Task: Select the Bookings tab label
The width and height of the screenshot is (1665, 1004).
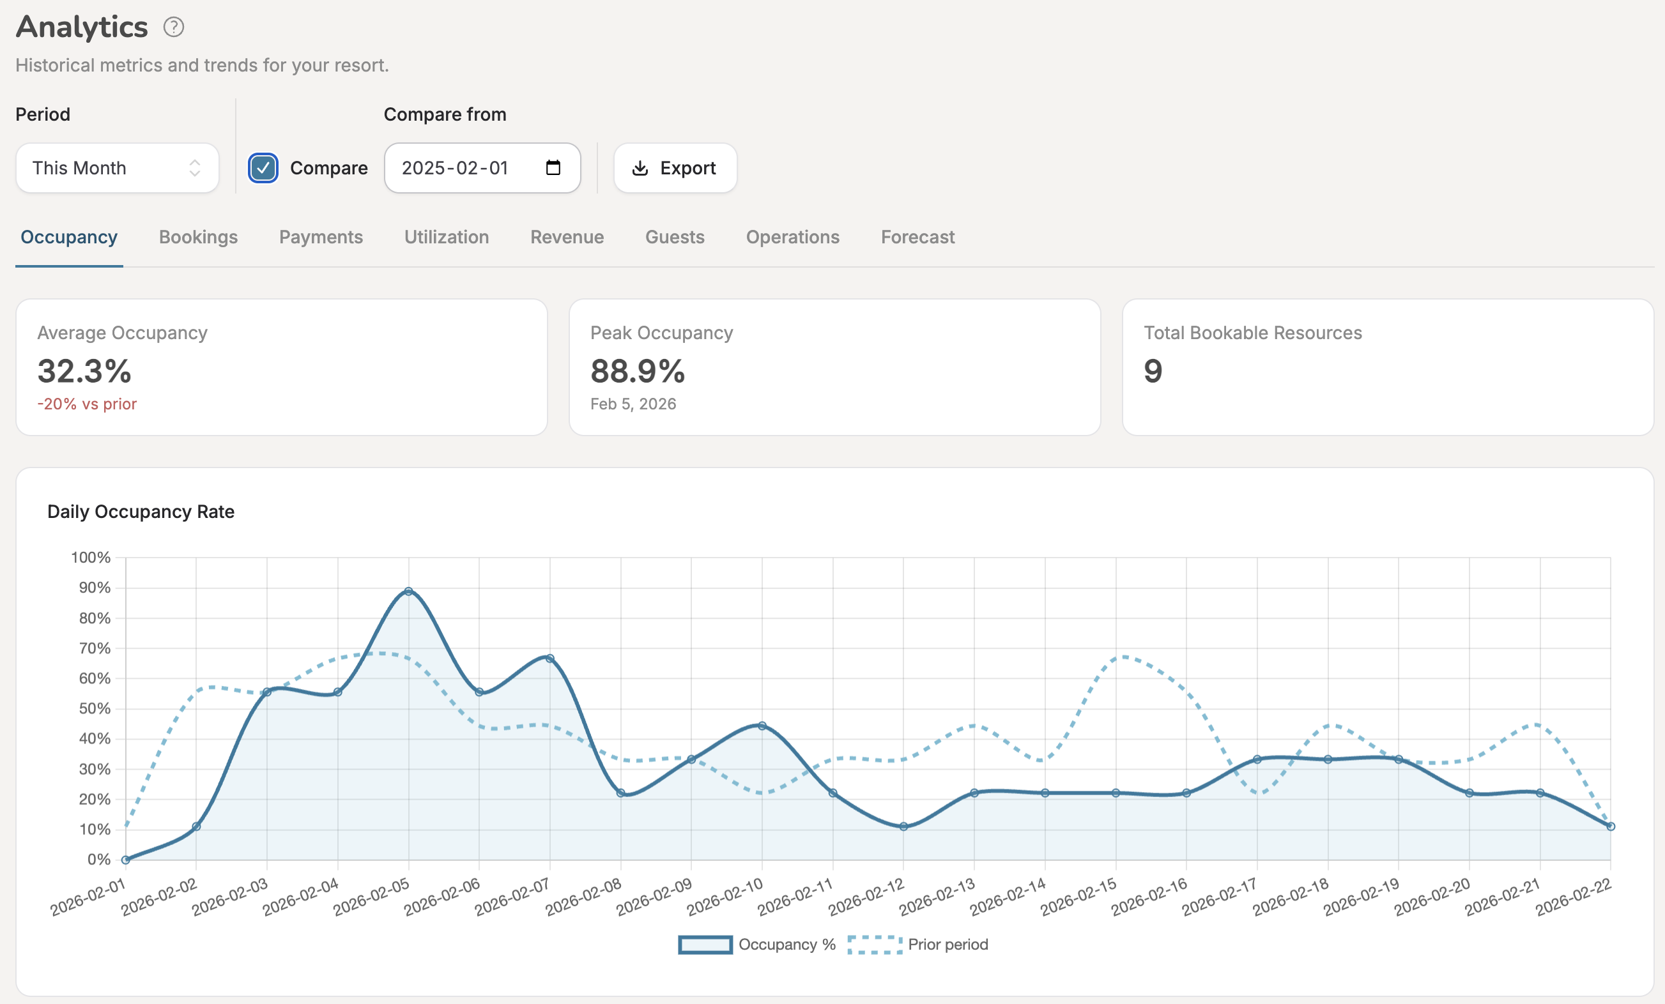Action: (198, 237)
